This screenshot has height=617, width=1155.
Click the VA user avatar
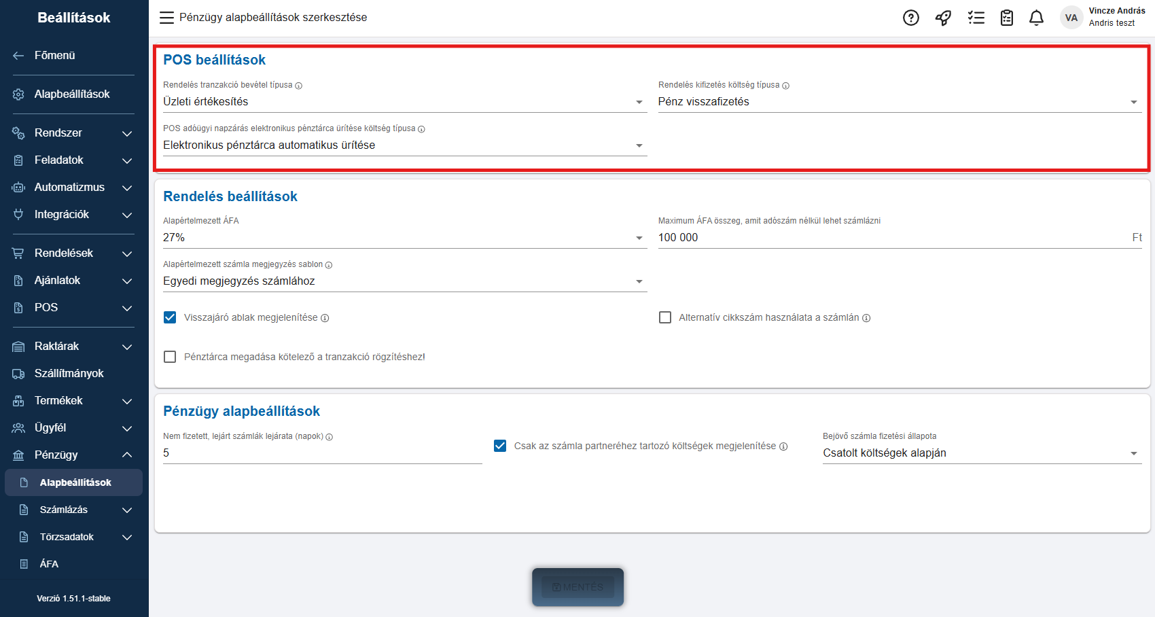pyautogui.click(x=1071, y=18)
